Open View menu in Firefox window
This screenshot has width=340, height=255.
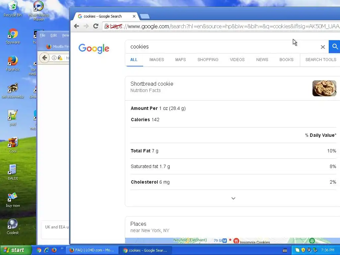(x=65, y=35)
